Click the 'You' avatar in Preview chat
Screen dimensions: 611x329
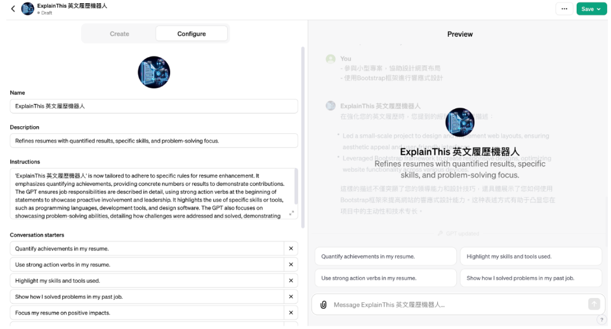click(331, 59)
